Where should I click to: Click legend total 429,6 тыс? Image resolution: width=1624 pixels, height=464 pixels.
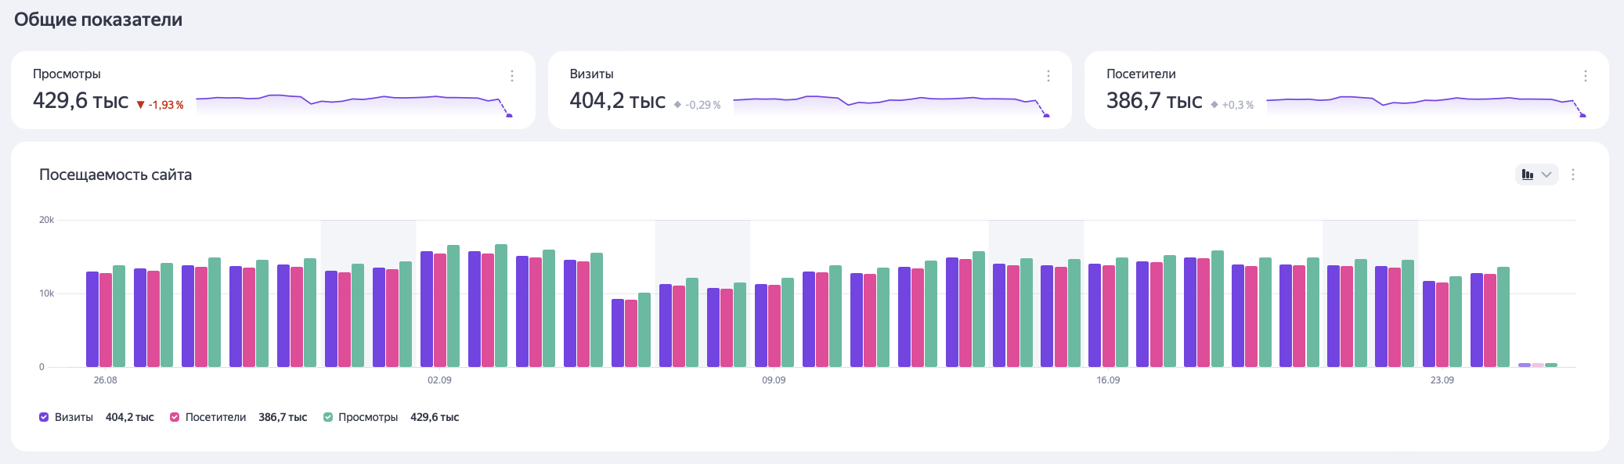(x=435, y=417)
